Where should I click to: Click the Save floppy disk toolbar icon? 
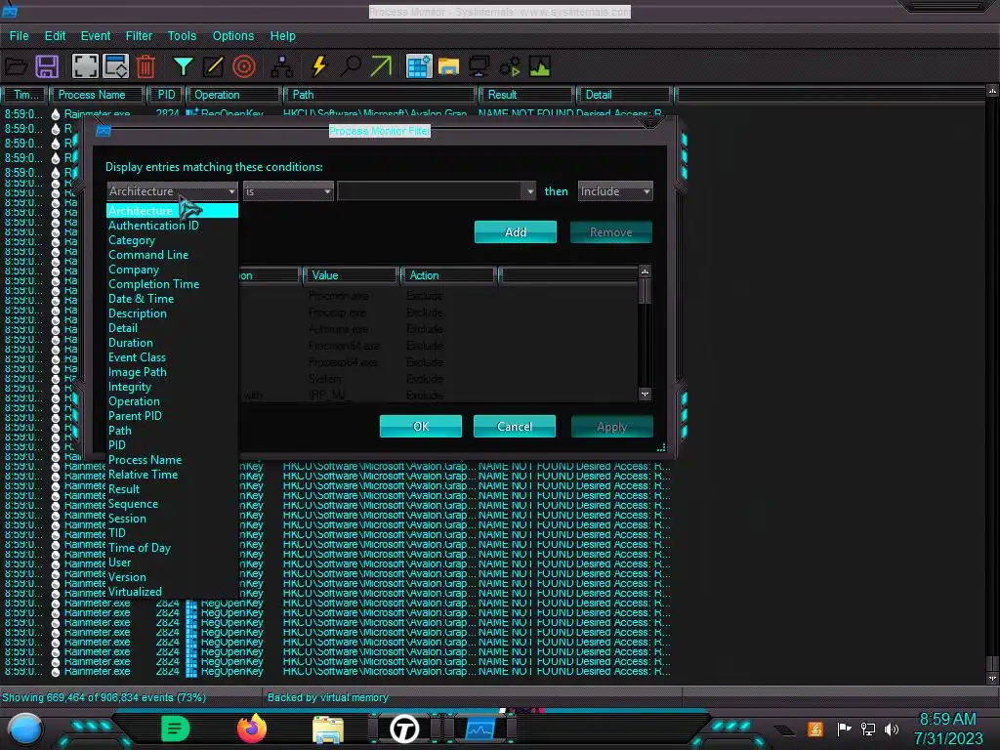47,66
